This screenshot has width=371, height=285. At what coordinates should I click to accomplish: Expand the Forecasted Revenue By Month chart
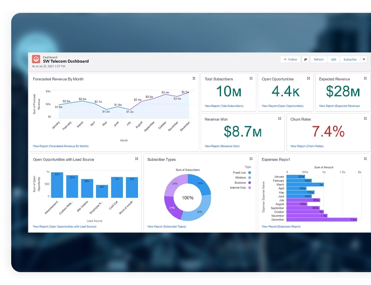pos(194,79)
